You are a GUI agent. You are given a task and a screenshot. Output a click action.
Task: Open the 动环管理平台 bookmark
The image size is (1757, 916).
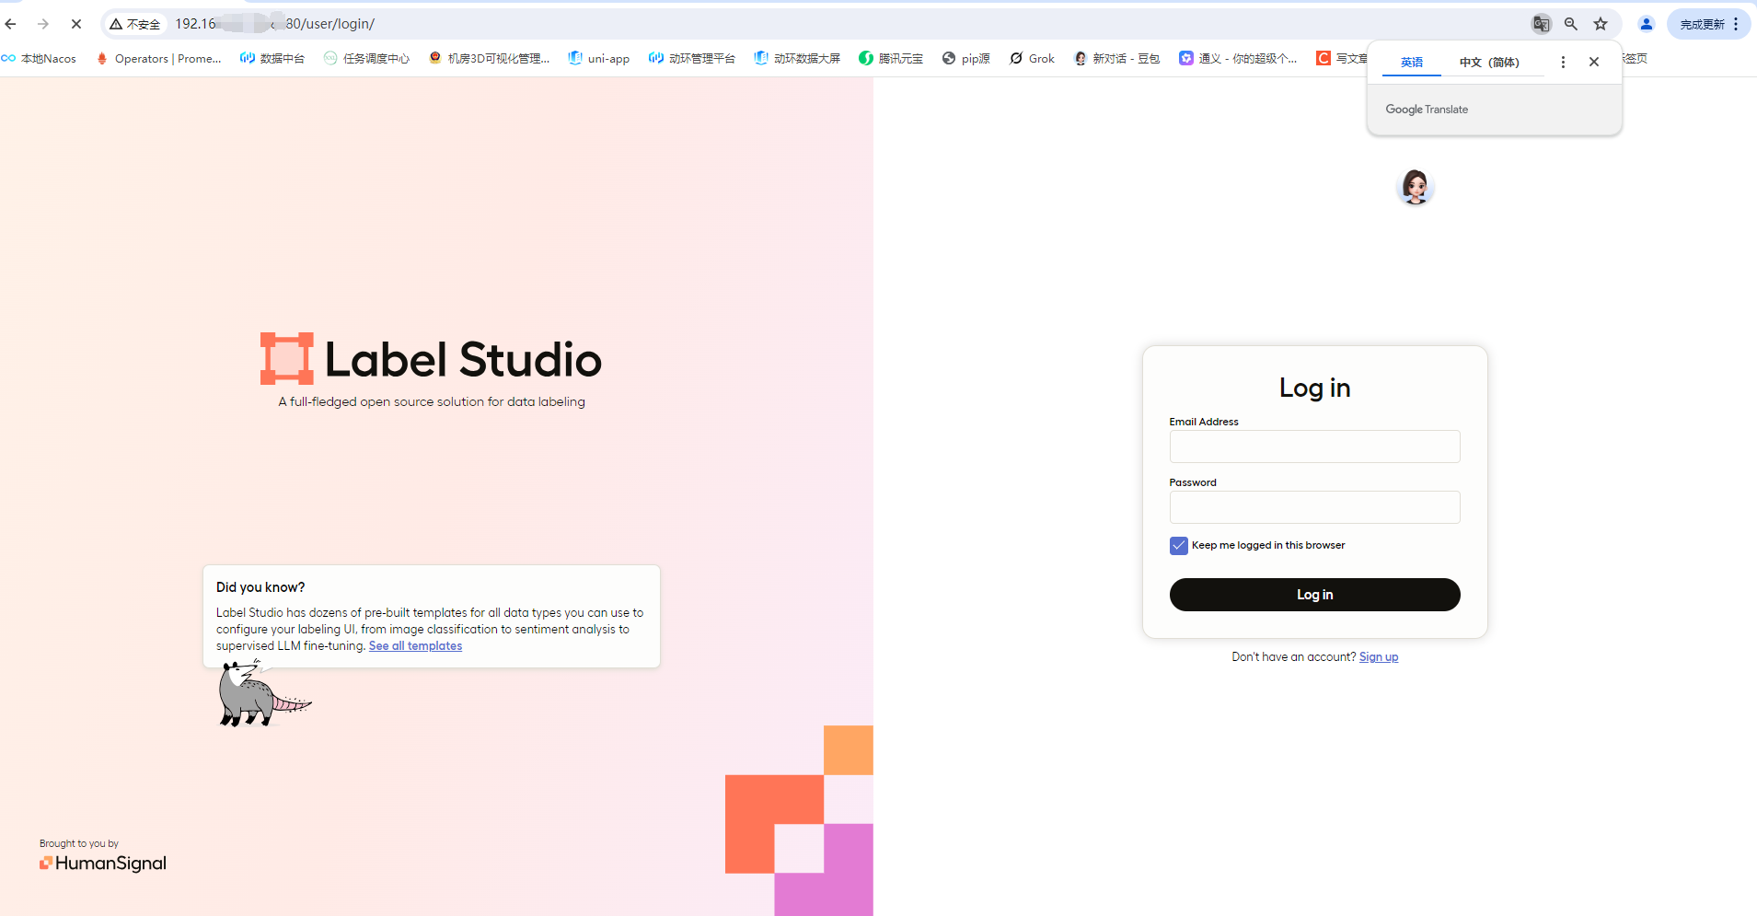[x=692, y=58]
